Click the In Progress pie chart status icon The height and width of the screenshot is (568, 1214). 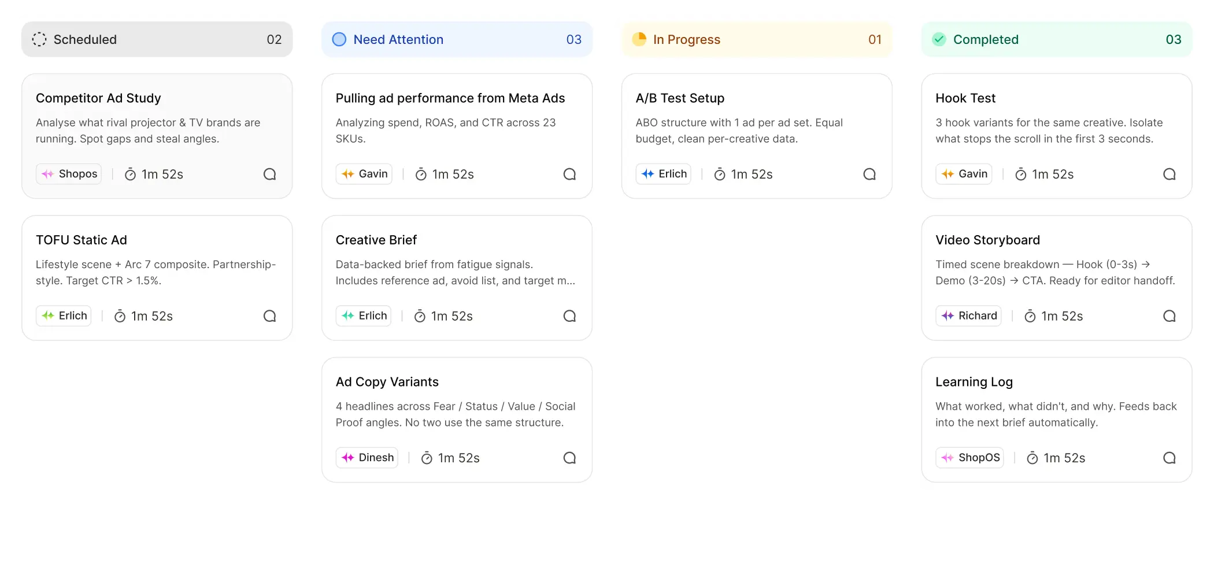pos(639,39)
